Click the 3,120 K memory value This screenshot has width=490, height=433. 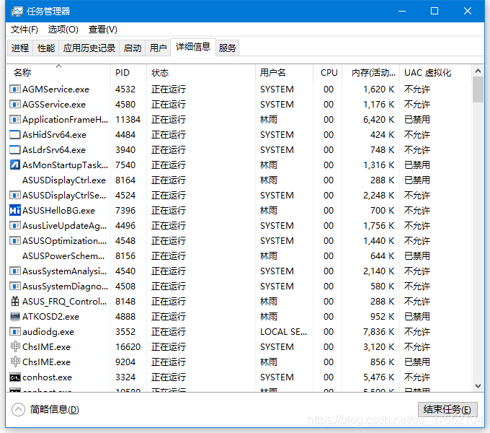point(378,346)
